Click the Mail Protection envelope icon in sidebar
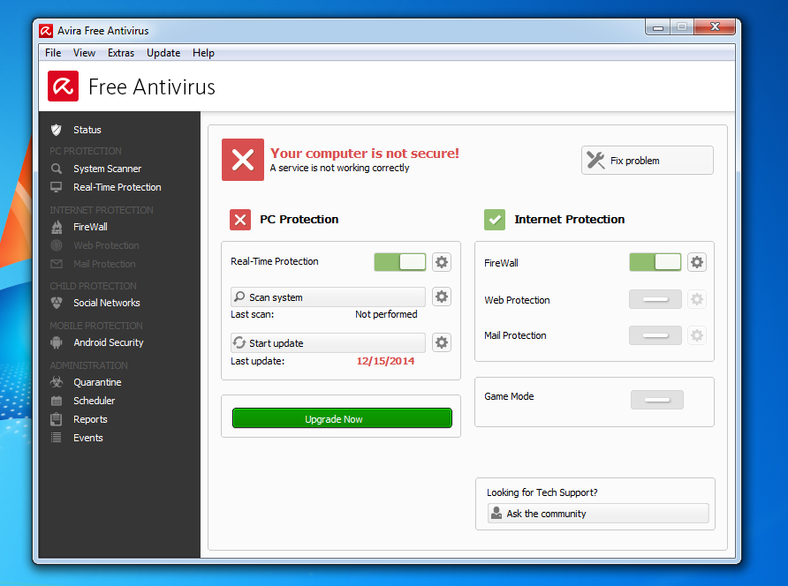Screen dimensions: 788x586 (57, 264)
